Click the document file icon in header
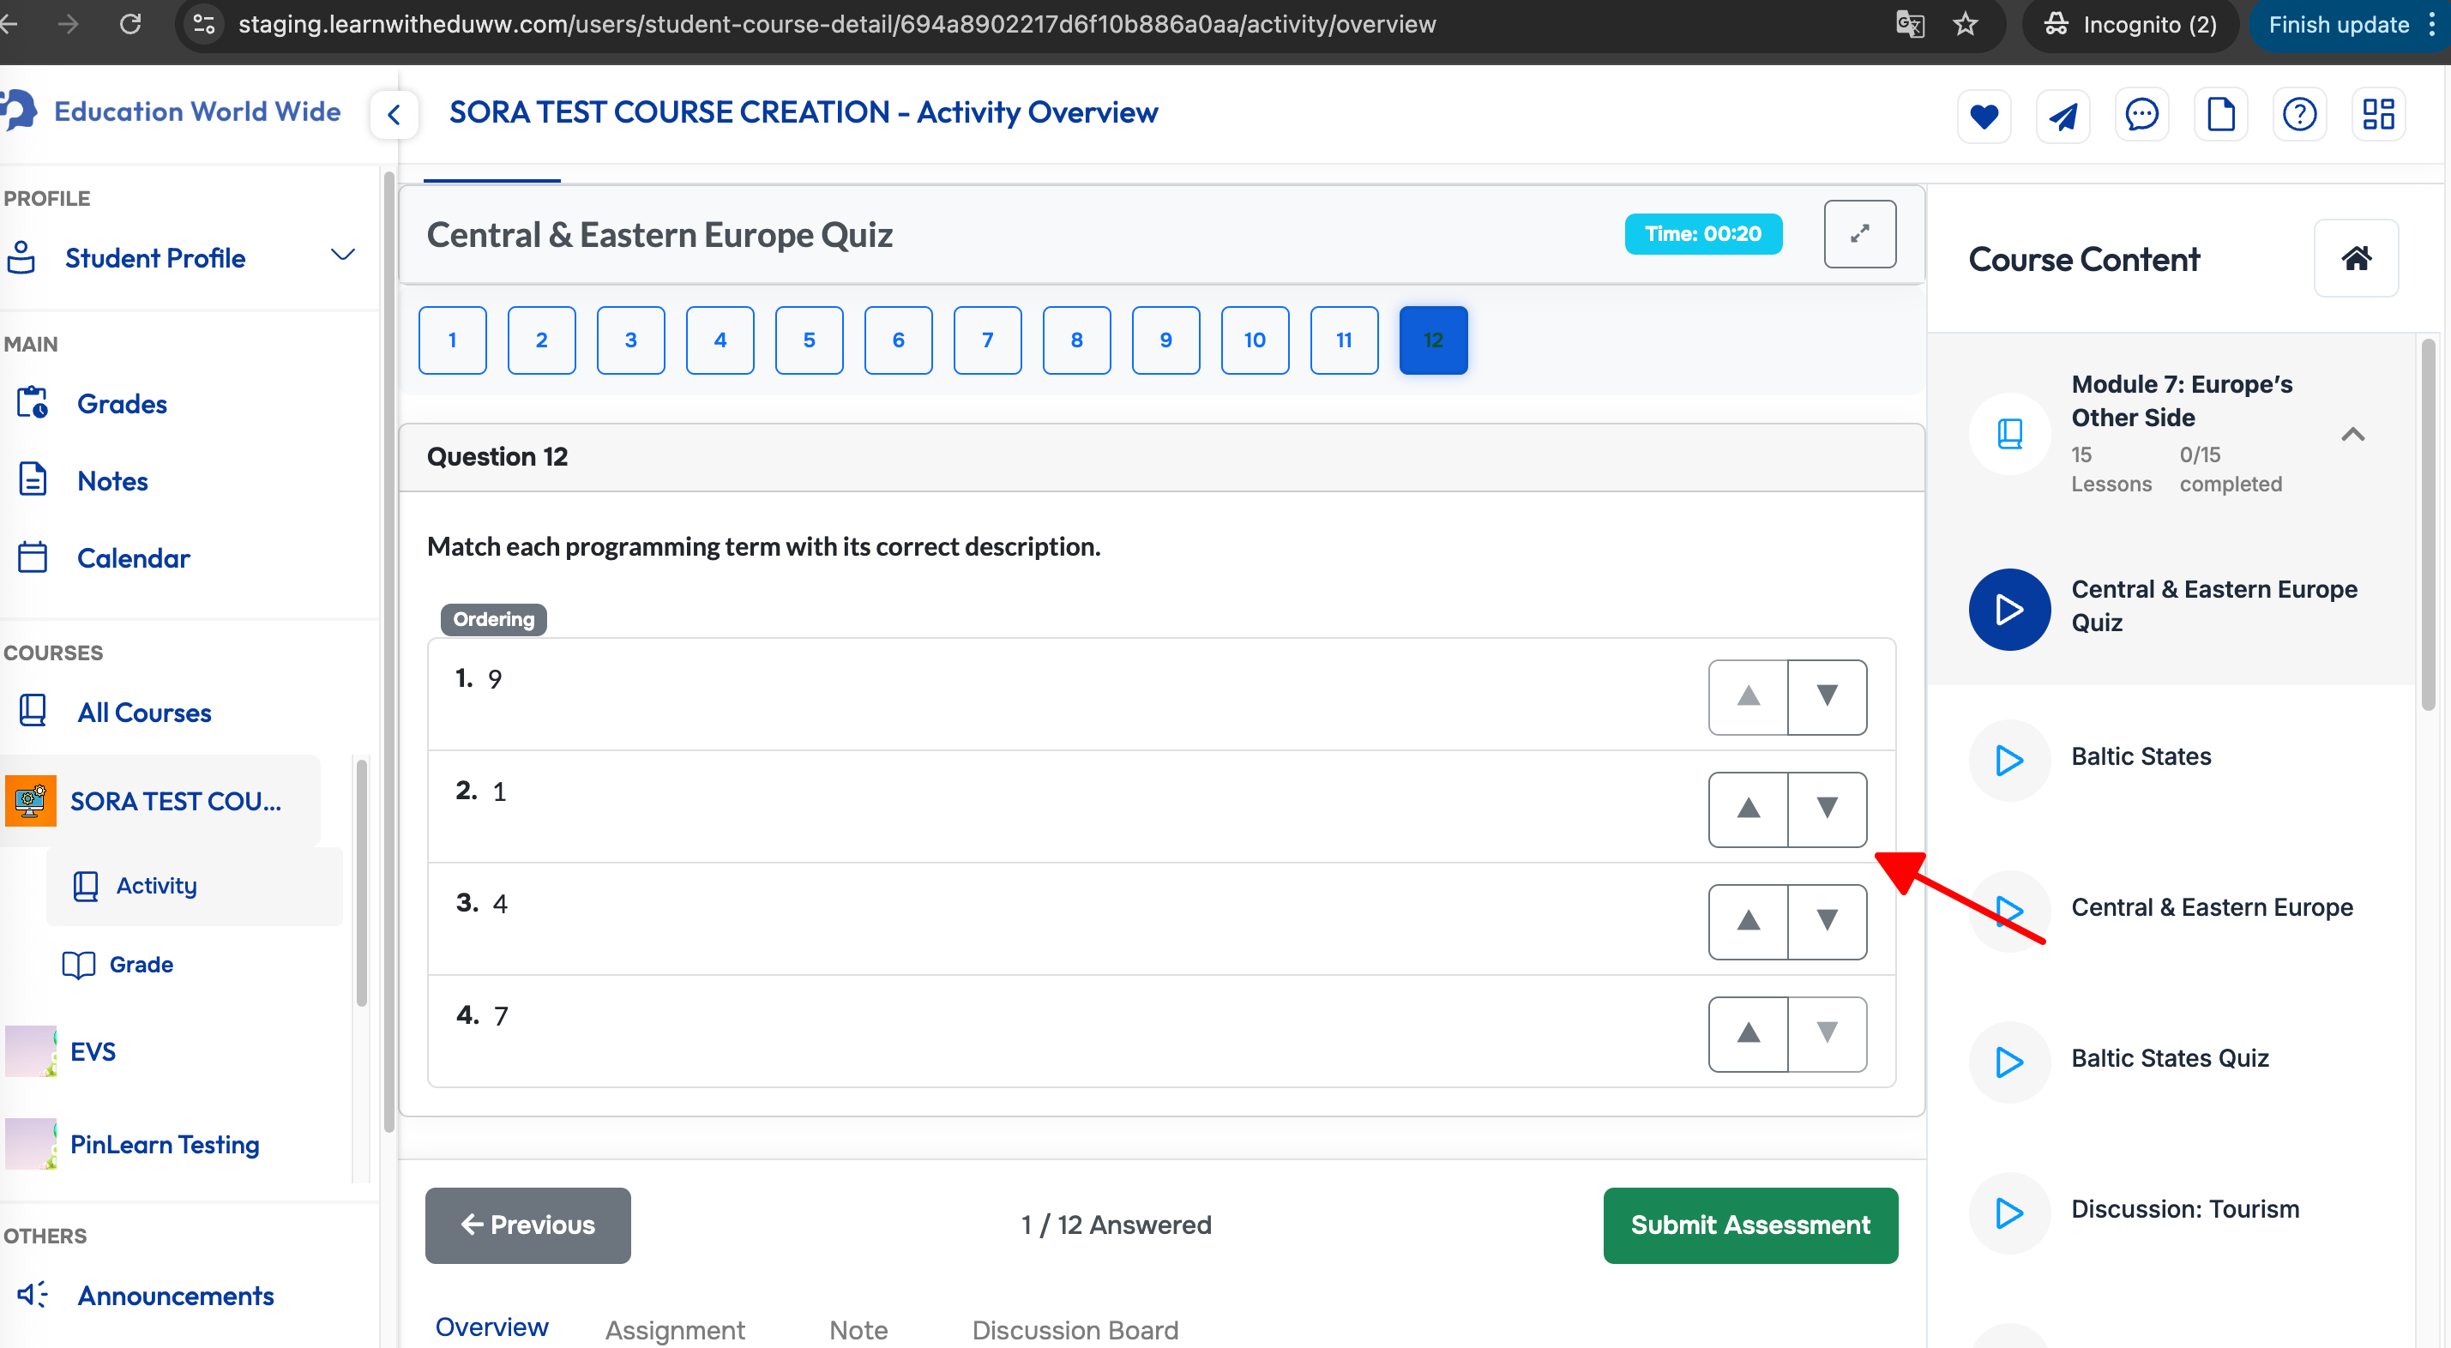Viewport: 2451px width, 1348px height. (2221, 116)
